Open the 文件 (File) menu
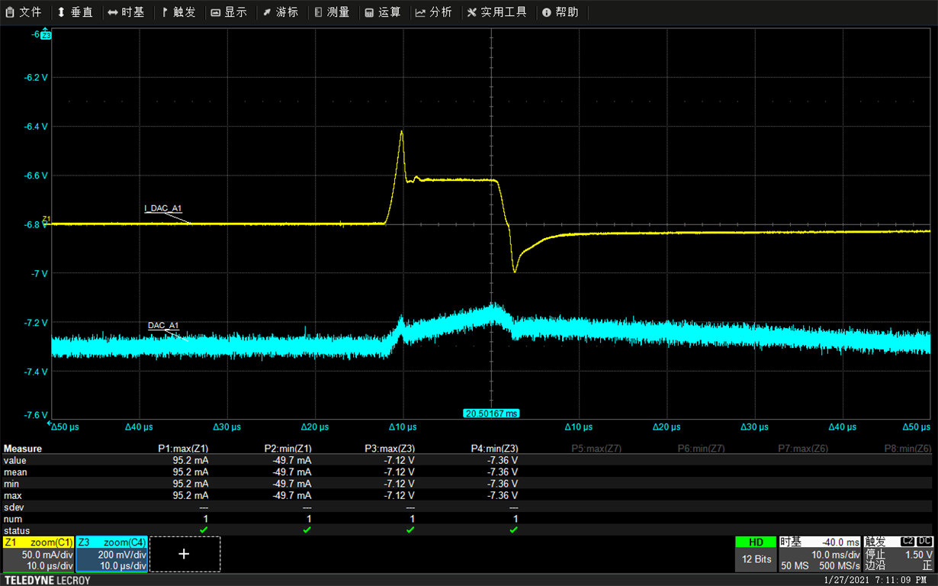Screen dimensions: 938x586 (x=24, y=12)
